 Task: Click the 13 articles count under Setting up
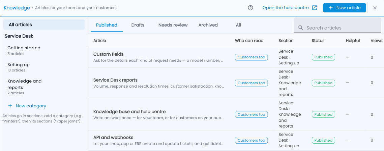point(17,70)
